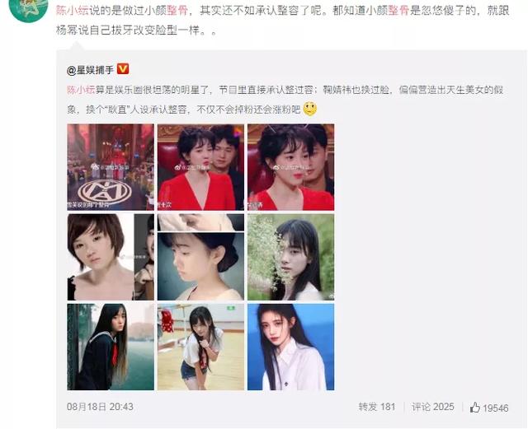Click the 08月18日 20:43 timestamp
The height and width of the screenshot is (429, 528).
tap(100, 407)
